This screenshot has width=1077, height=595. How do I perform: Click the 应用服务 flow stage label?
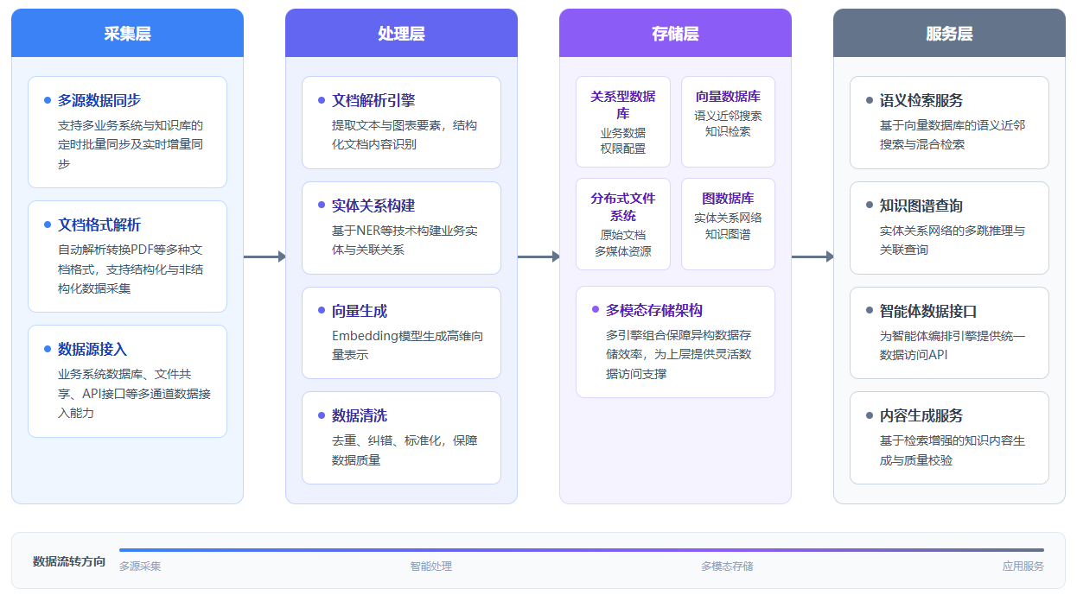coord(1023,567)
